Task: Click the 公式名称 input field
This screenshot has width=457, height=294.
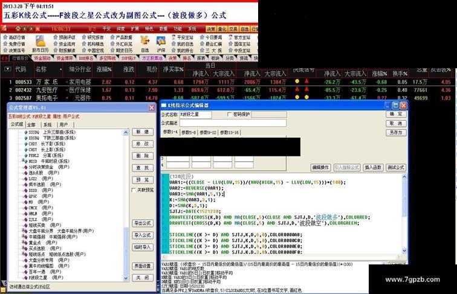Action: (x=196, y=114)
